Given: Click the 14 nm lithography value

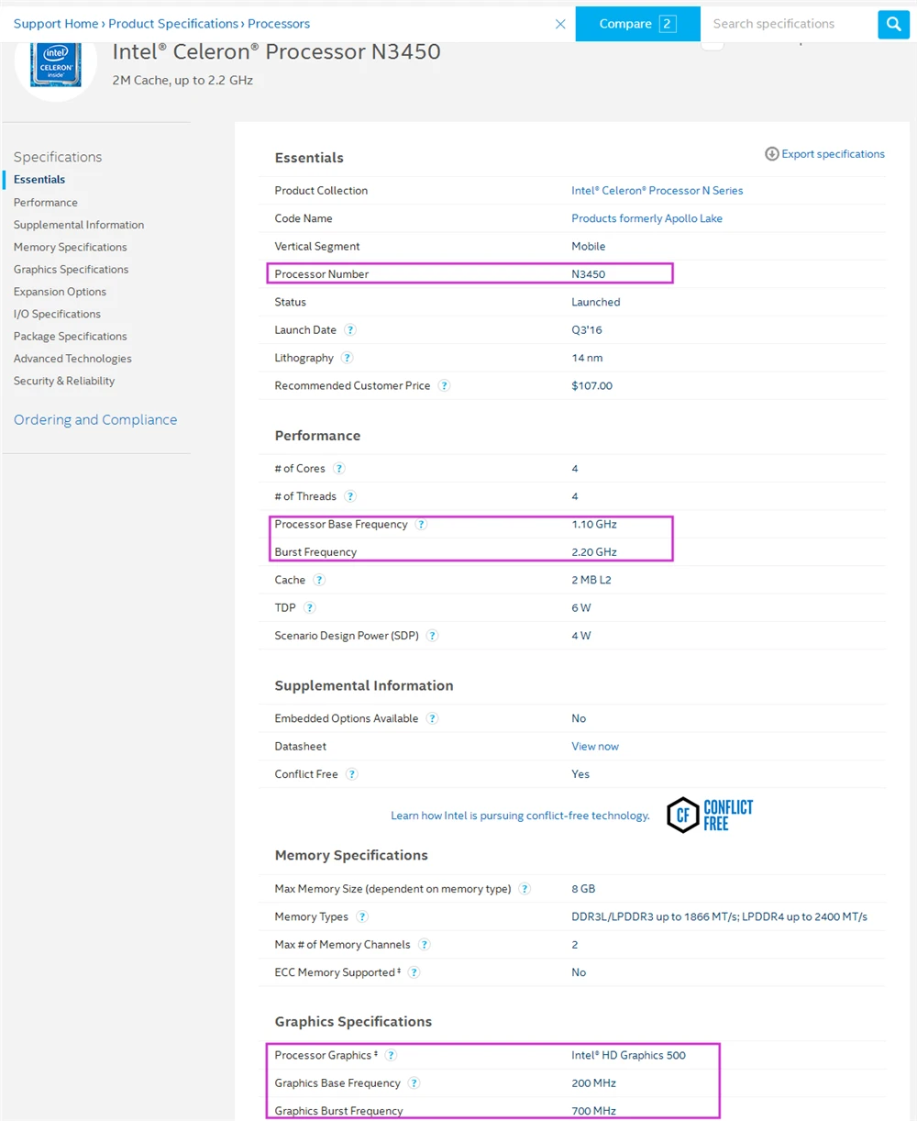Looking at the screenshot, I should click(x=587, y=358).
